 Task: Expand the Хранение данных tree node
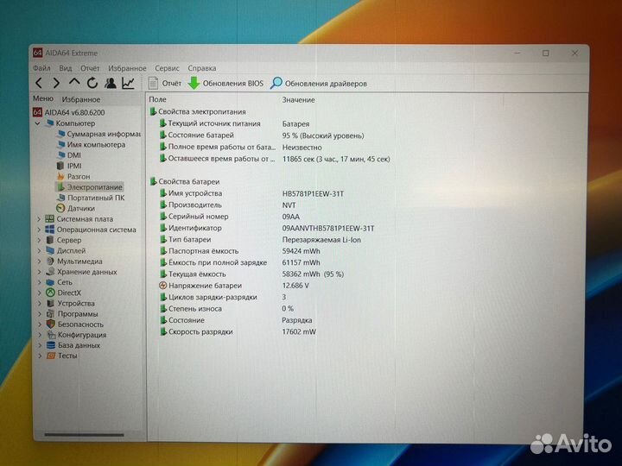click(x=39, y=272)
